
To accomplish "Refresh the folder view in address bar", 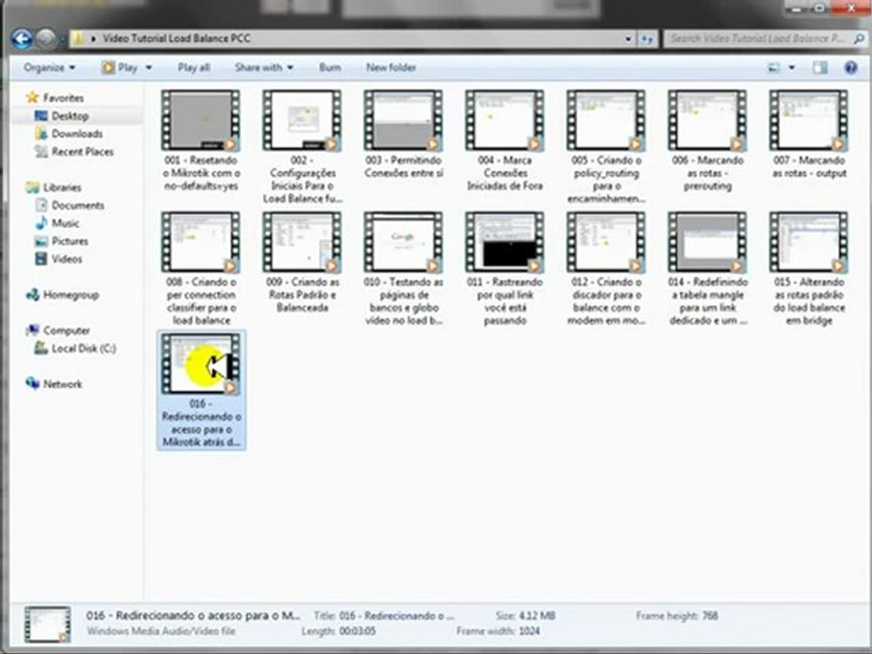I will (648, 39).
